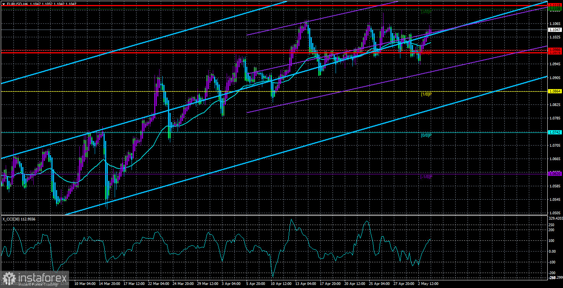
Task: Click the 17 Mar 12:00 time label
Action: (x=135, y=284)
